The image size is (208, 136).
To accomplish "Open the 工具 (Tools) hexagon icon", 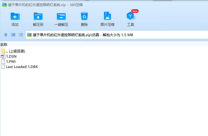I will pos(131,16).
